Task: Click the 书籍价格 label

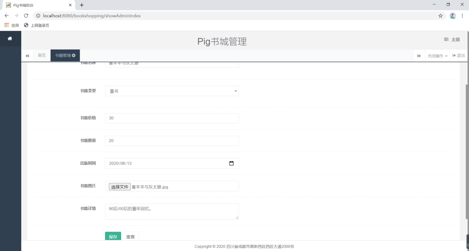Action: [88, 118]
